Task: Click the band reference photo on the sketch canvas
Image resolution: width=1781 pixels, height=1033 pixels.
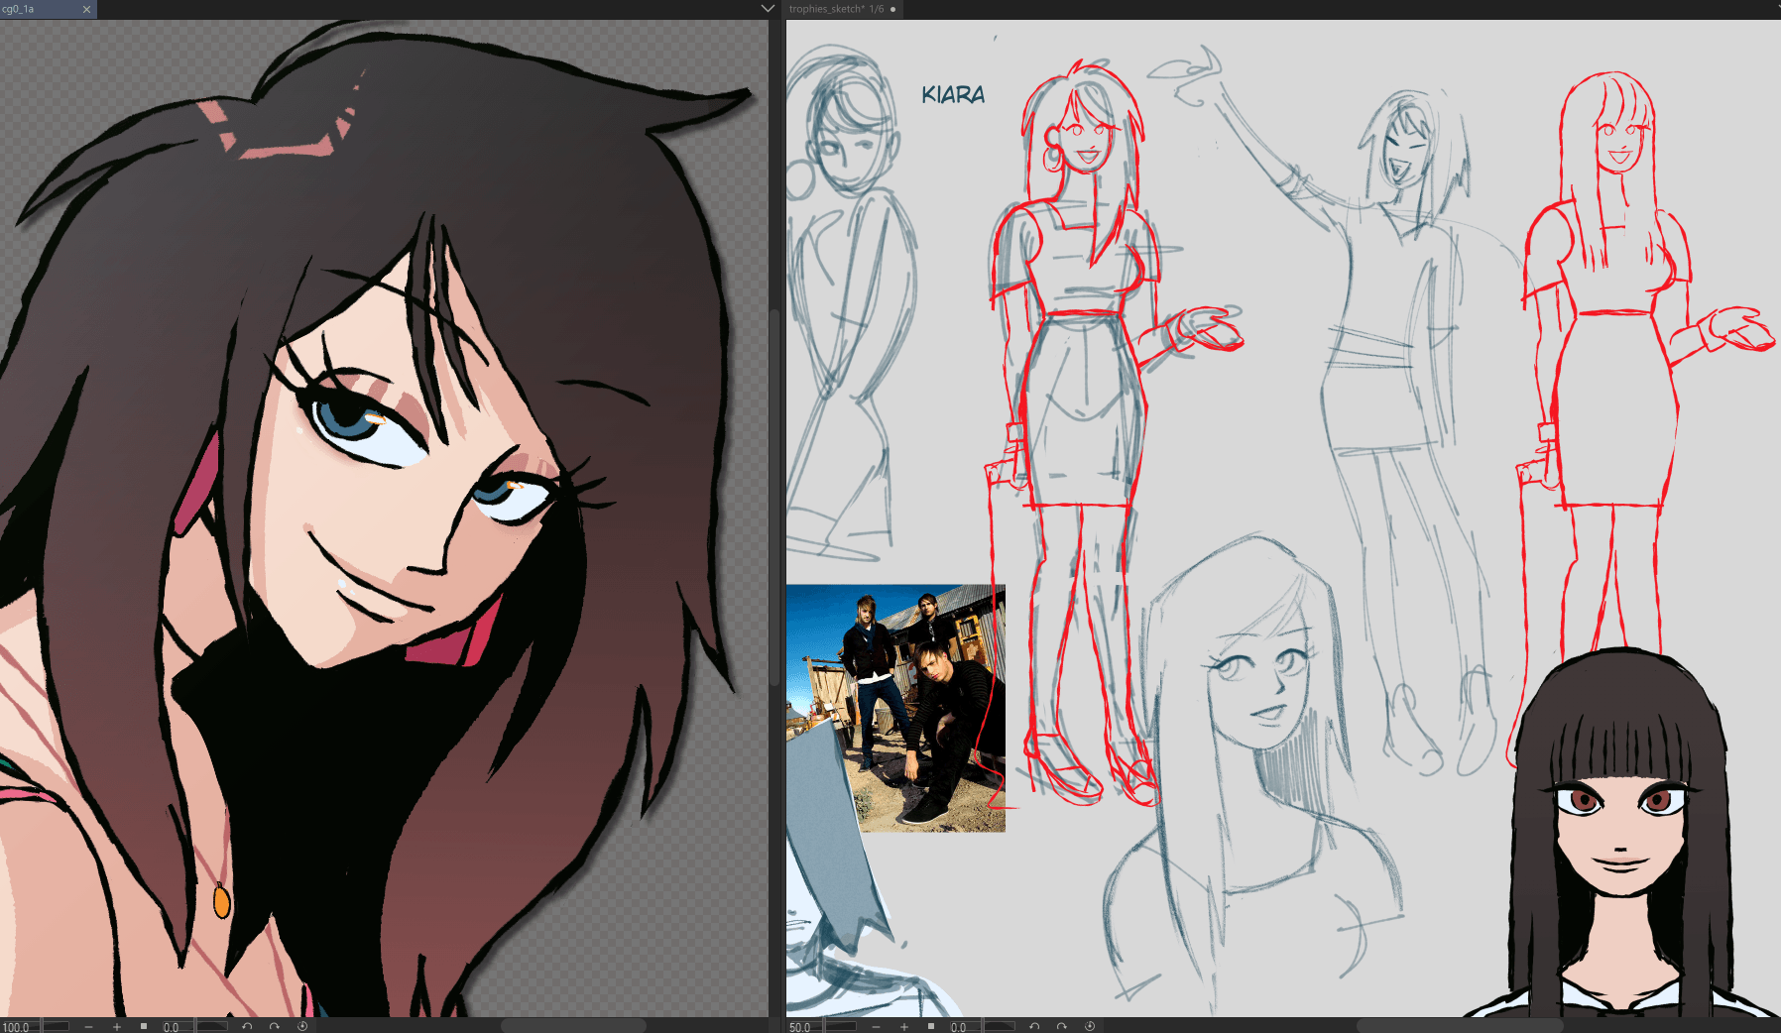Action: click(897, 707)
